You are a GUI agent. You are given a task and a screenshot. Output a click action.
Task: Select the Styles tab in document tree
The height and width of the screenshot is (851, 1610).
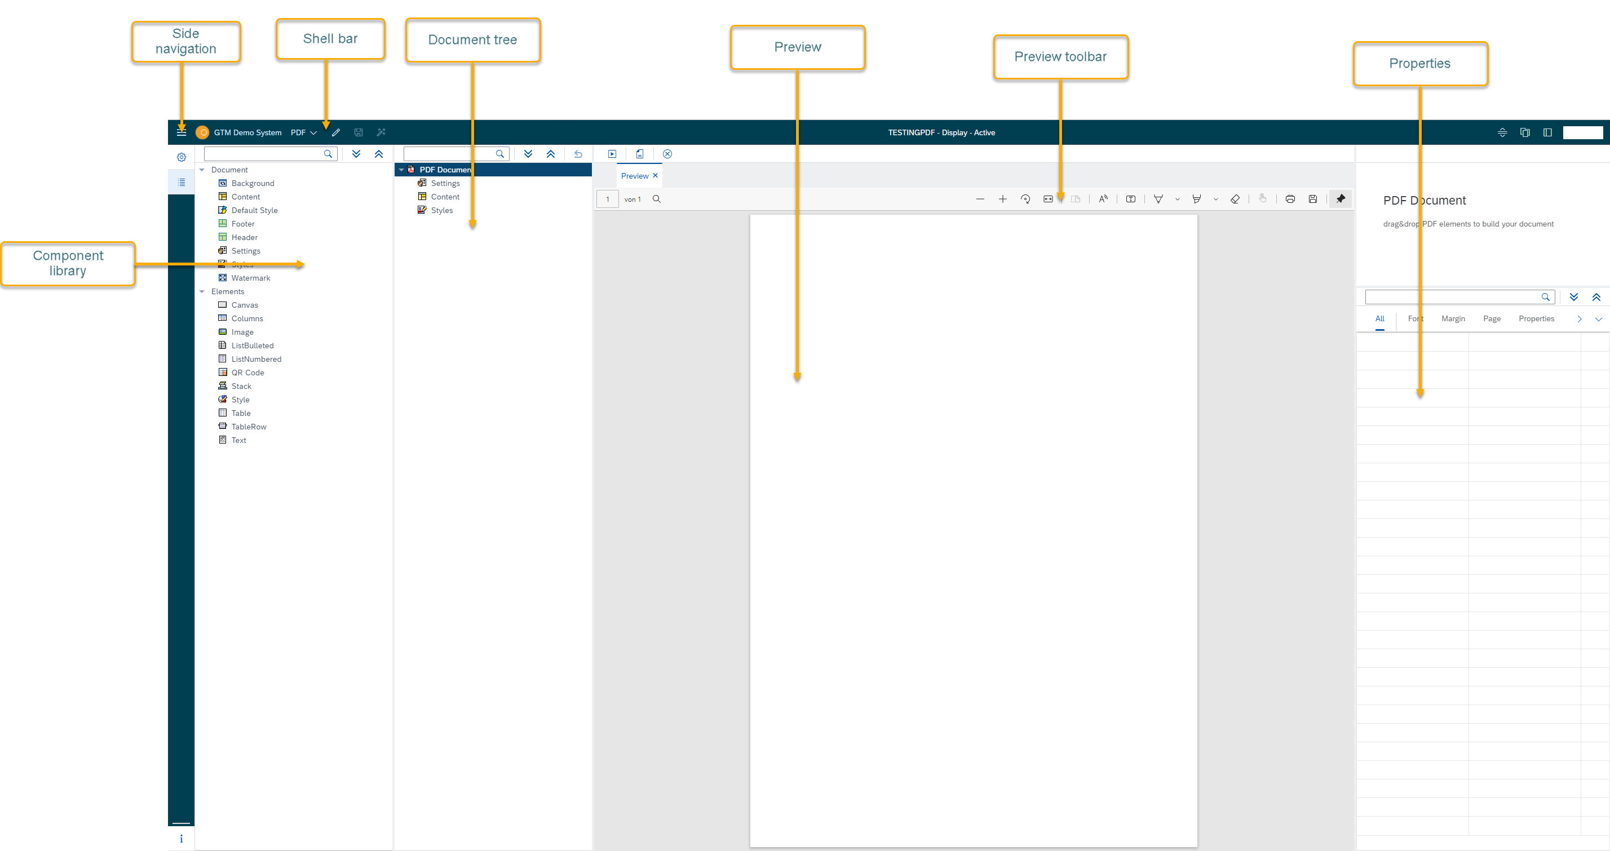[x=442, y=210]
